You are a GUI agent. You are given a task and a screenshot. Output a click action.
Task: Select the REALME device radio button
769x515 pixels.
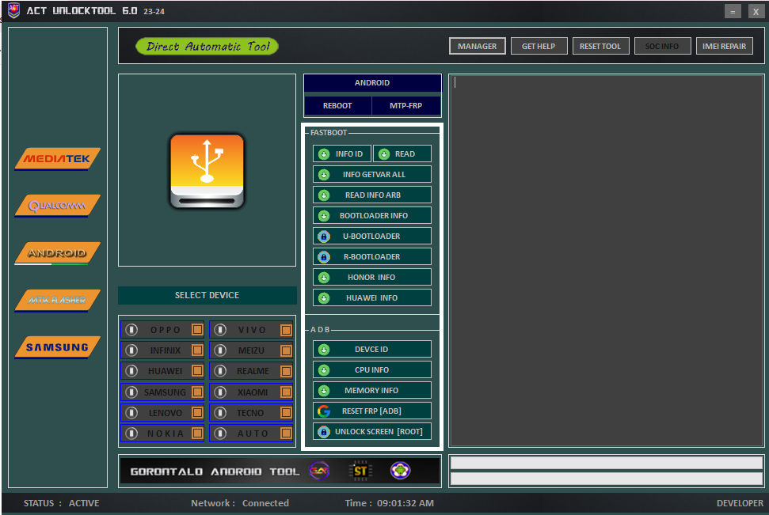click(220, 371)
